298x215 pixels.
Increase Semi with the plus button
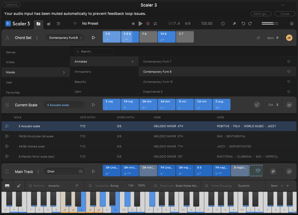click(288, 186)
